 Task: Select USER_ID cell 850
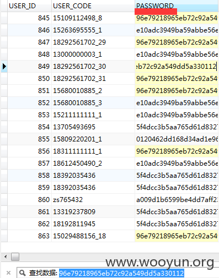[29, 79]
